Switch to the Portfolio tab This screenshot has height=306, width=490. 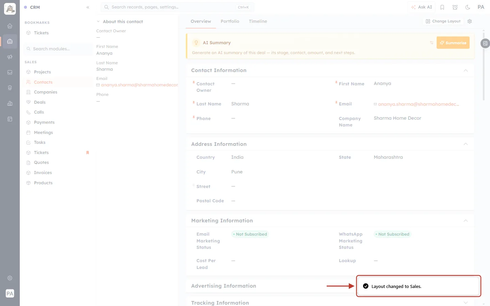[x=230, y=21]
